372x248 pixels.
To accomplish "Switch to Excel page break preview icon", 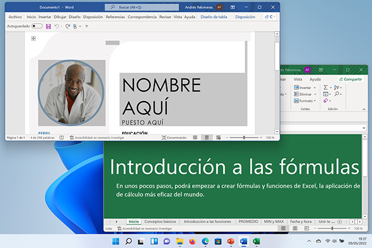I will click(306, 228).
